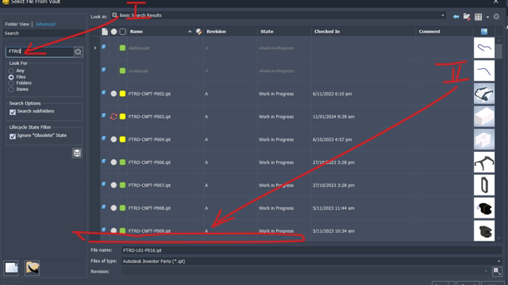
Task: Select the Files radio button
Action: coord(11,78)
